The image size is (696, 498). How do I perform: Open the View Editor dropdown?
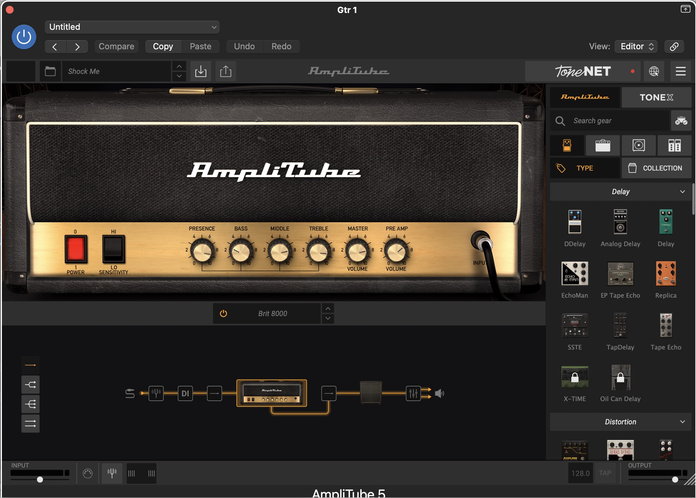(636, 46)
